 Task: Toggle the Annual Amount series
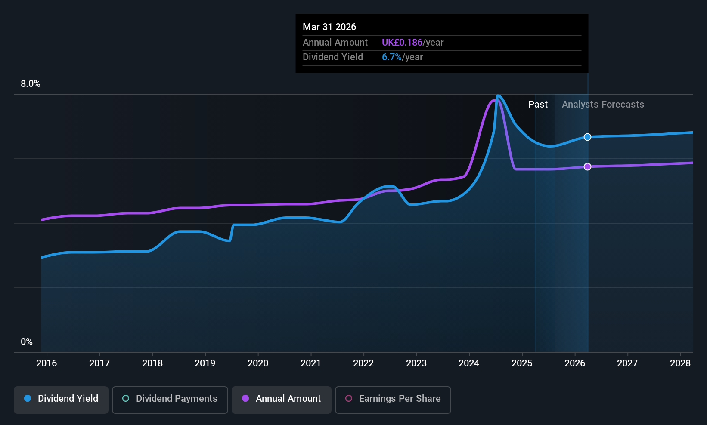[282, 400]
